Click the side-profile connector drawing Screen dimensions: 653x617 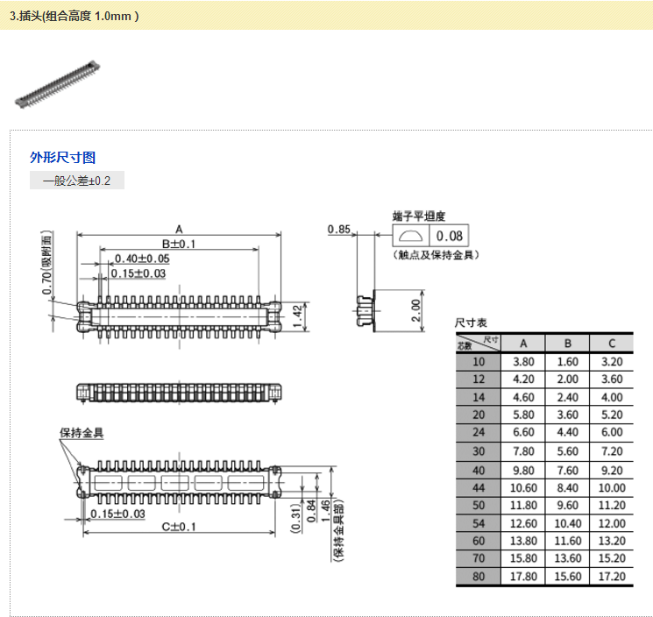click(x=366, y=309)
